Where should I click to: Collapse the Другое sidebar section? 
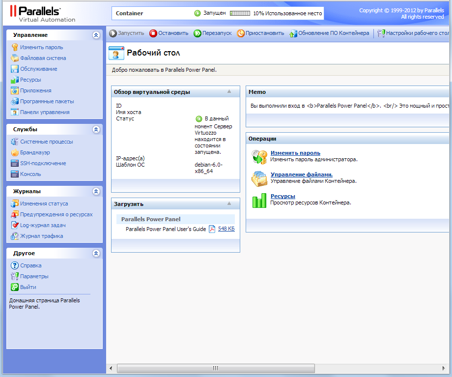tap(96, 254)
